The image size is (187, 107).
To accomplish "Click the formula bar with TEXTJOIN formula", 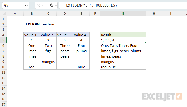I will pos(123,5).
